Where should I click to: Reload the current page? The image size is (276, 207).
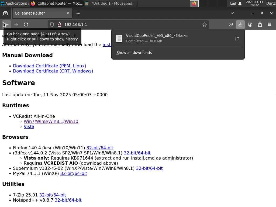(x=26, y=25)
